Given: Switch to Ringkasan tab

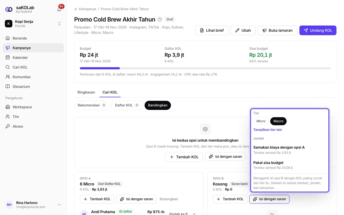Looking at the screenshot, I should [x=86, y=92].
